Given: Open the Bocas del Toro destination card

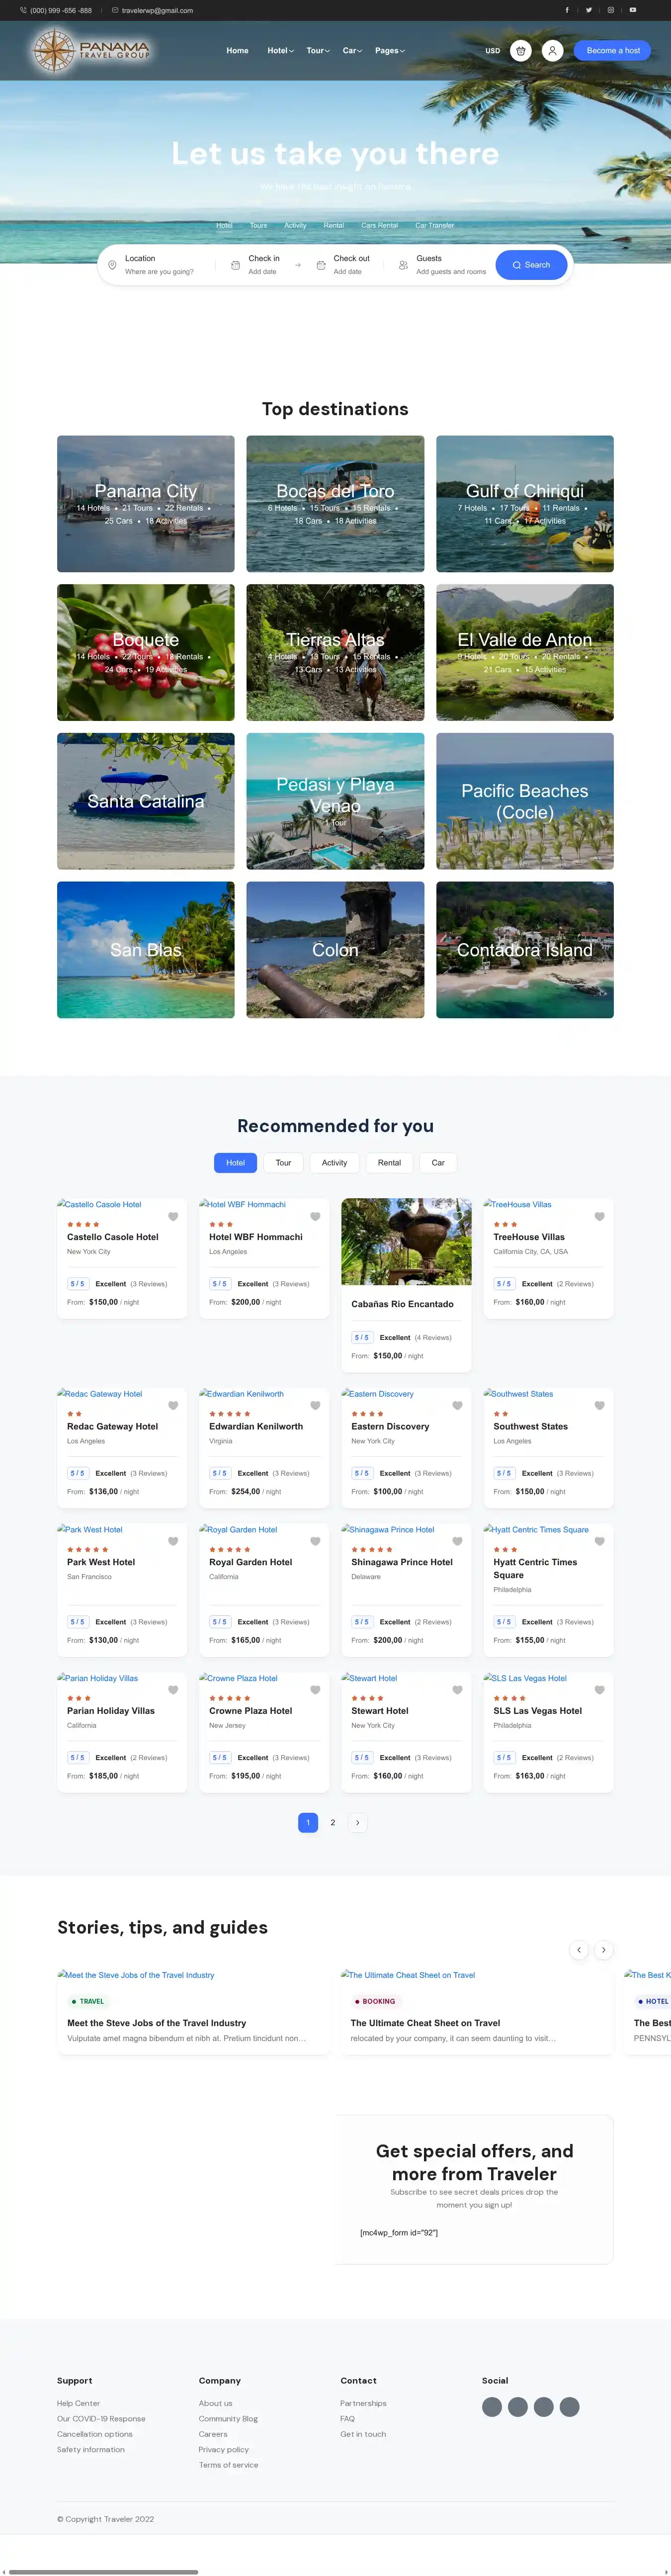Looking at the screenshot, I should coord(335,503).
